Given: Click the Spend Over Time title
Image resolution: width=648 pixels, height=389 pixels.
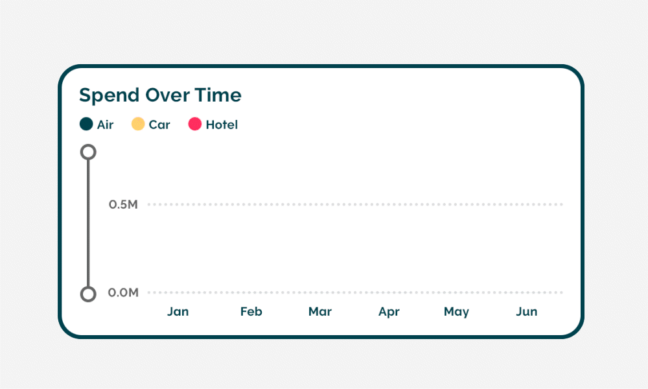Looking at the screenshot, I should 160,95.
